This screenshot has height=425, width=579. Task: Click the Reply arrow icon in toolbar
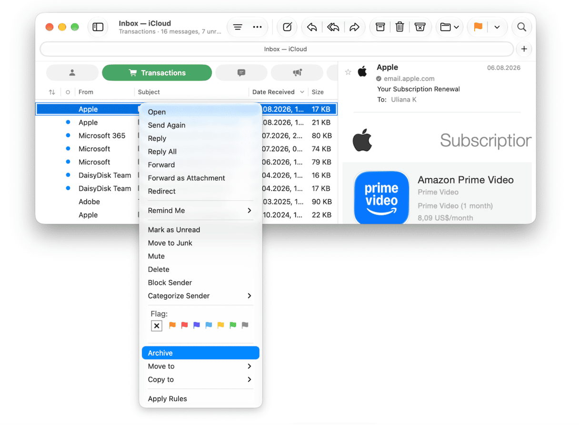(312, 27)
